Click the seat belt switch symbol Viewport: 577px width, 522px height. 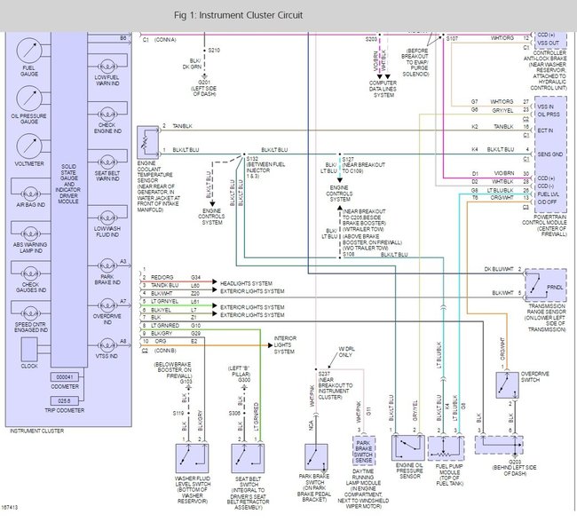[x=248, y=458]
